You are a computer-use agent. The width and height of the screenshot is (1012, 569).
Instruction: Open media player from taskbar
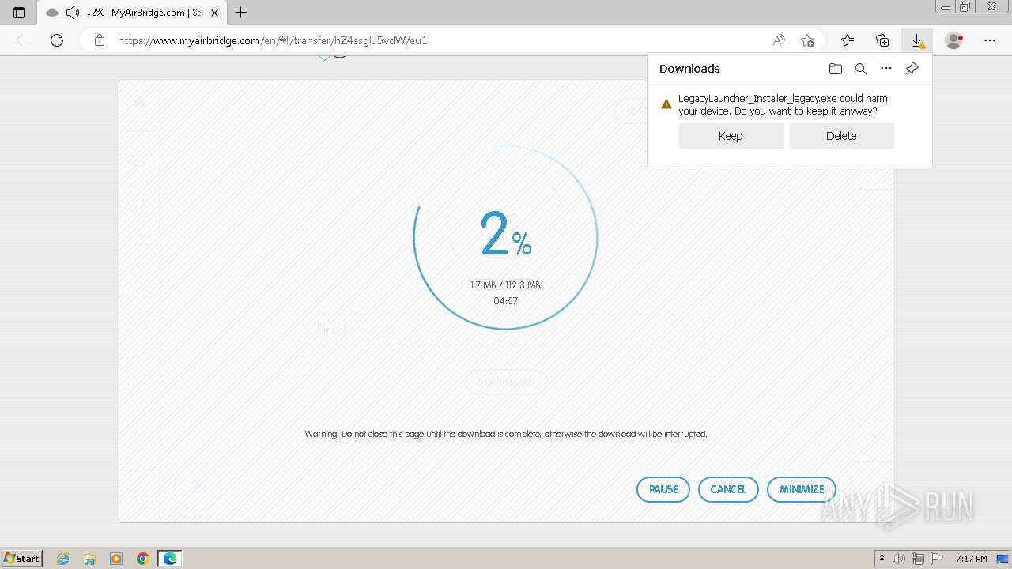(x=116, y=559)
